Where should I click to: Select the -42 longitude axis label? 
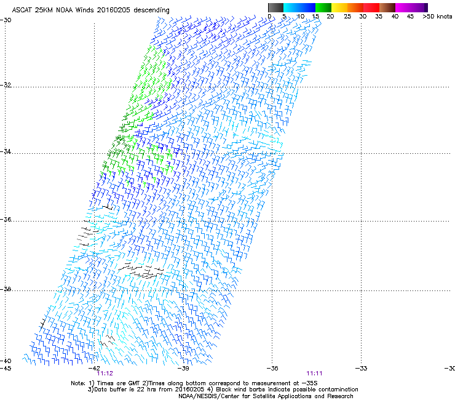pos(94,369)
